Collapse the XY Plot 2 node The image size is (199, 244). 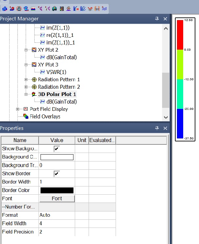coord(26,50)
